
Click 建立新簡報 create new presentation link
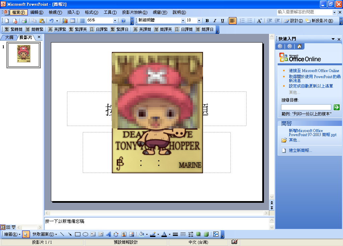point(300,150)
